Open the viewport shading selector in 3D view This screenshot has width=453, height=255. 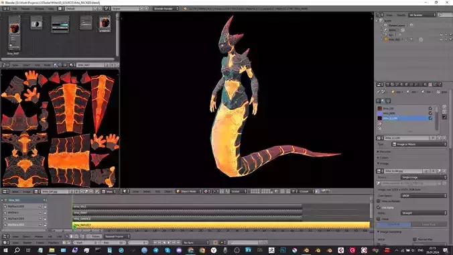pos(207,191)
